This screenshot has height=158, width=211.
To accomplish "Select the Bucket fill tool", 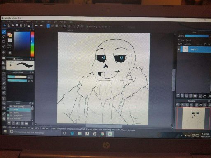I will coord(4,63).
